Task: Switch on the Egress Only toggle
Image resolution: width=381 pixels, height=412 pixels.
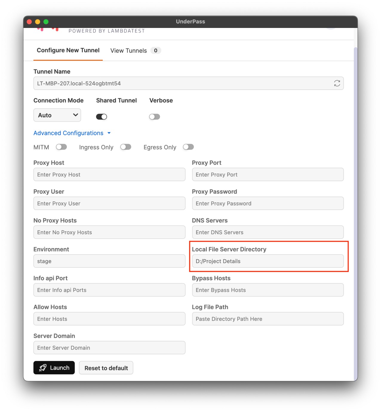Action: tap(188, 147)
